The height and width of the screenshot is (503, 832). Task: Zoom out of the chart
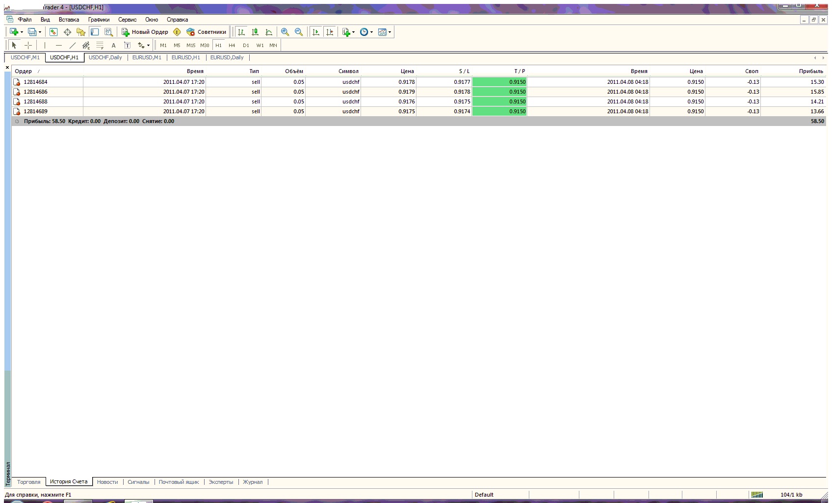tap(299, 32)
